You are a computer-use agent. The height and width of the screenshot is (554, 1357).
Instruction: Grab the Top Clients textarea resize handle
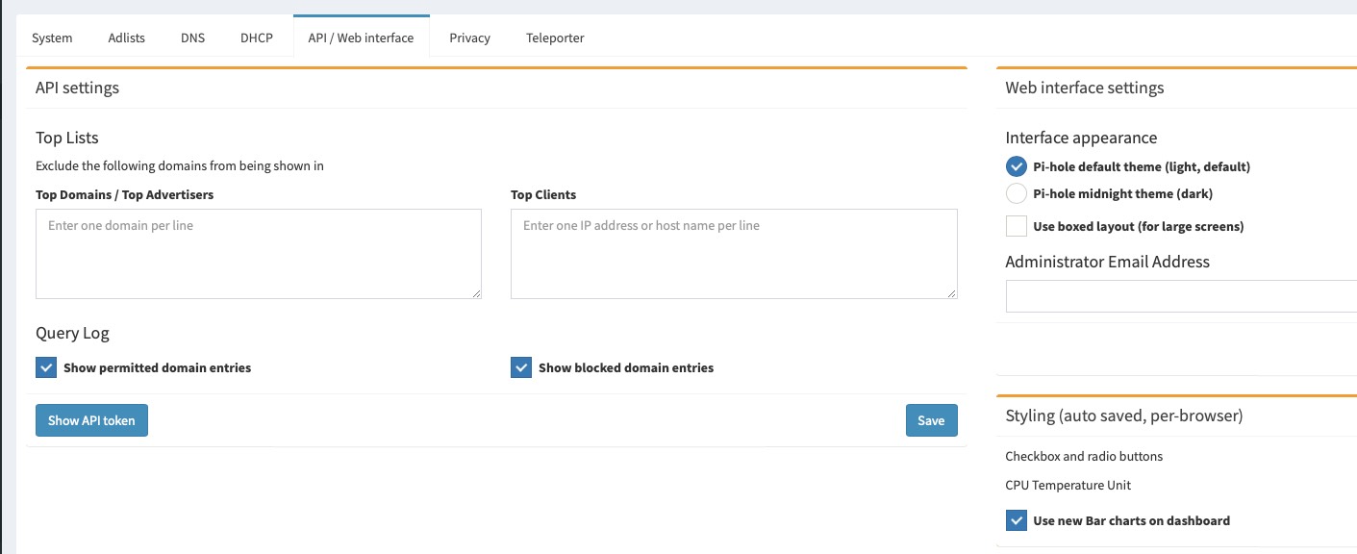coord(951,292)
